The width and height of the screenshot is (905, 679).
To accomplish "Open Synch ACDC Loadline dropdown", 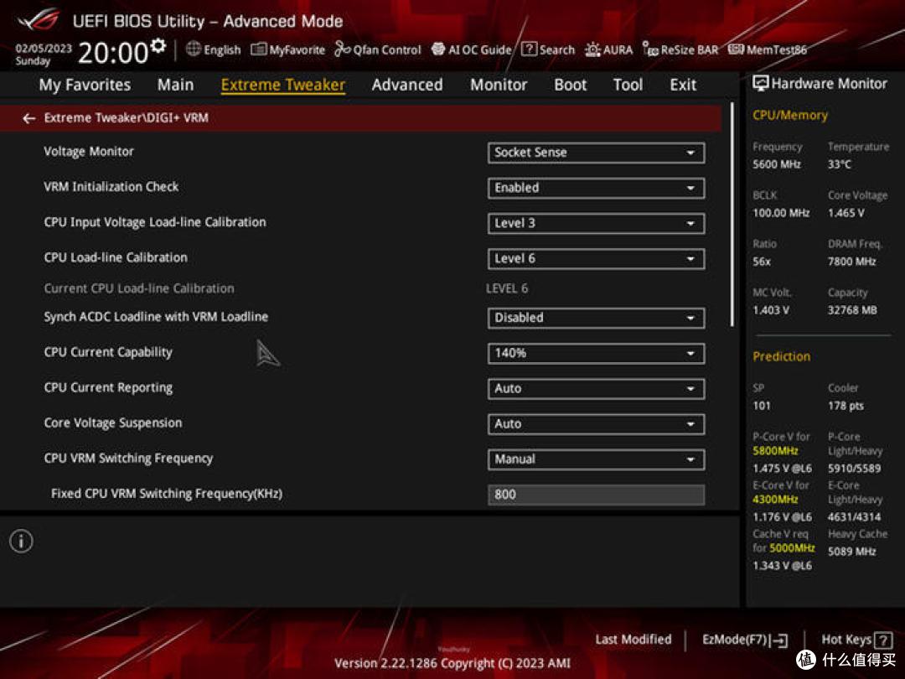I will pyautogui.click(x=596, y=318).
